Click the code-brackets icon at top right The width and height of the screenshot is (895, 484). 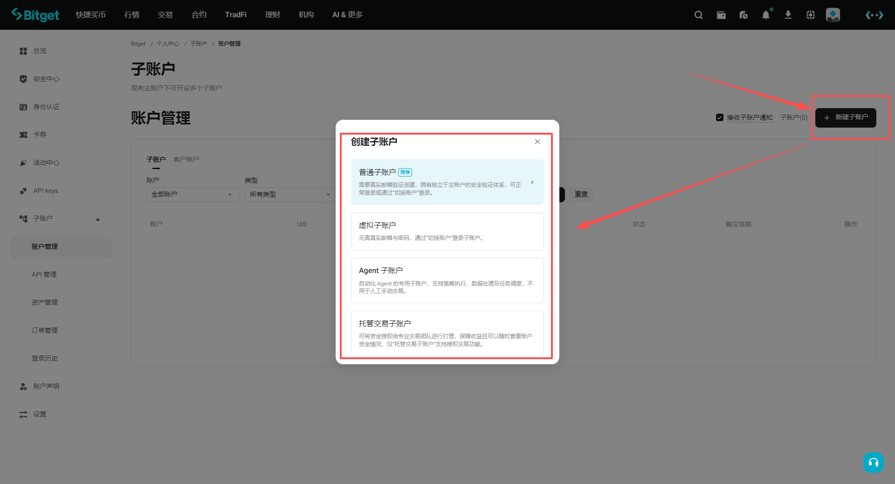874,15
